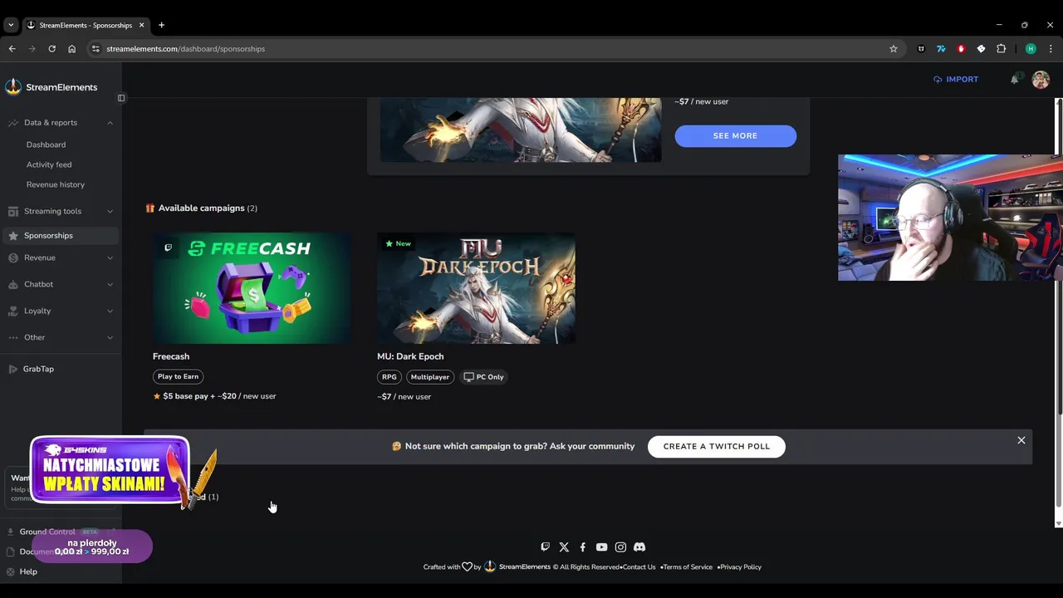Click the Available campaigns heading
1063x598 pixels.
pos(201,208)
